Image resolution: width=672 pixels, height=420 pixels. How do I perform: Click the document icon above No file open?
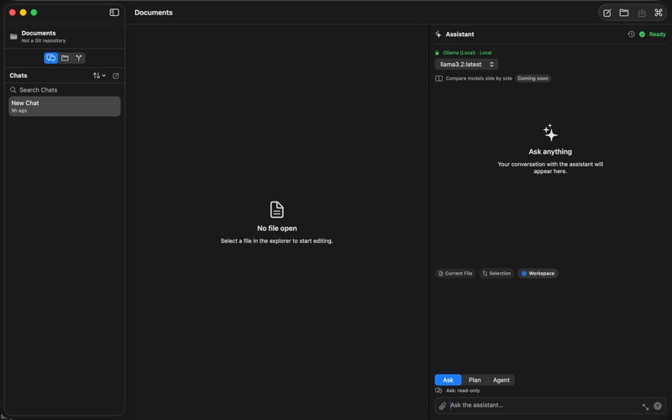pyautogui.click(x=277, y=210)
